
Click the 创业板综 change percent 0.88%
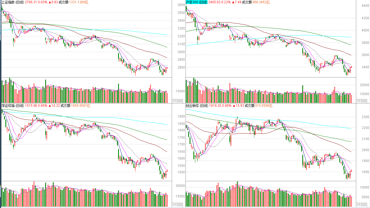(226, 106)
